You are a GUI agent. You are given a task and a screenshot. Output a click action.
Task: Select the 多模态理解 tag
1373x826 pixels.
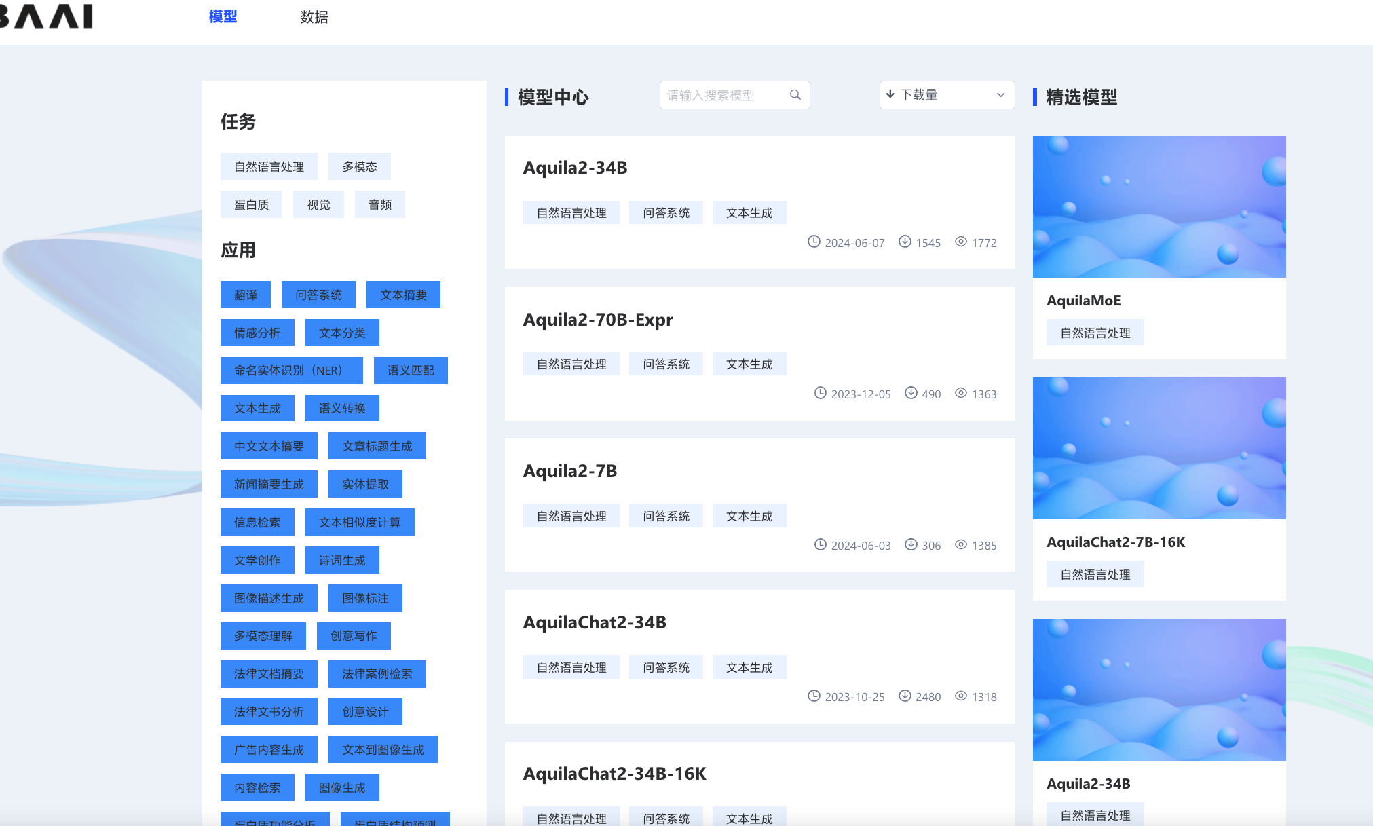(263, 636)
